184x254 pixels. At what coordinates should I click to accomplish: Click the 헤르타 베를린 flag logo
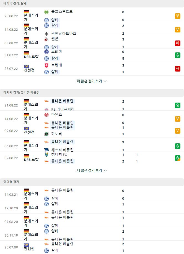[46, 150]
